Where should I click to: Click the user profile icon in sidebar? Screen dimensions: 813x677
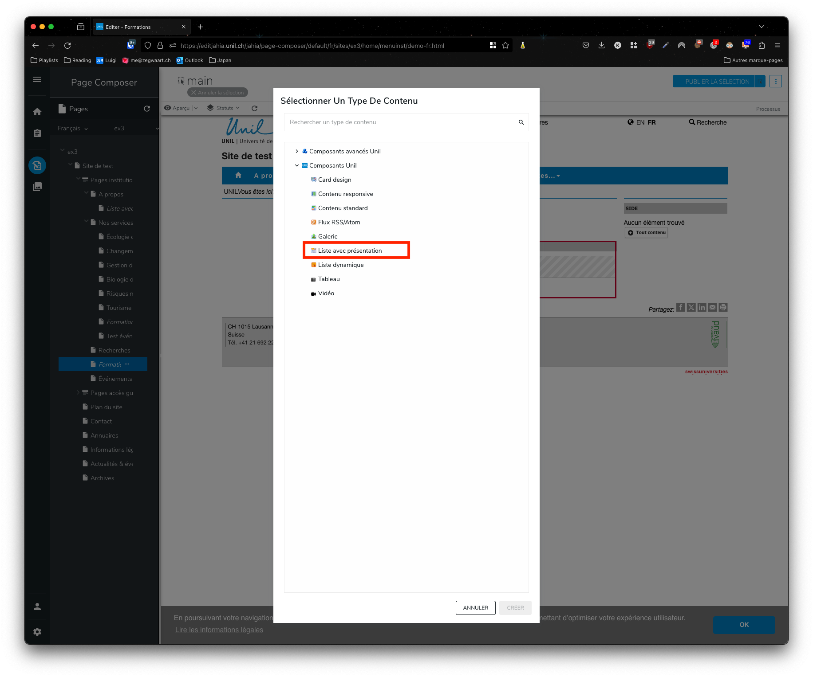pos(37,607)
